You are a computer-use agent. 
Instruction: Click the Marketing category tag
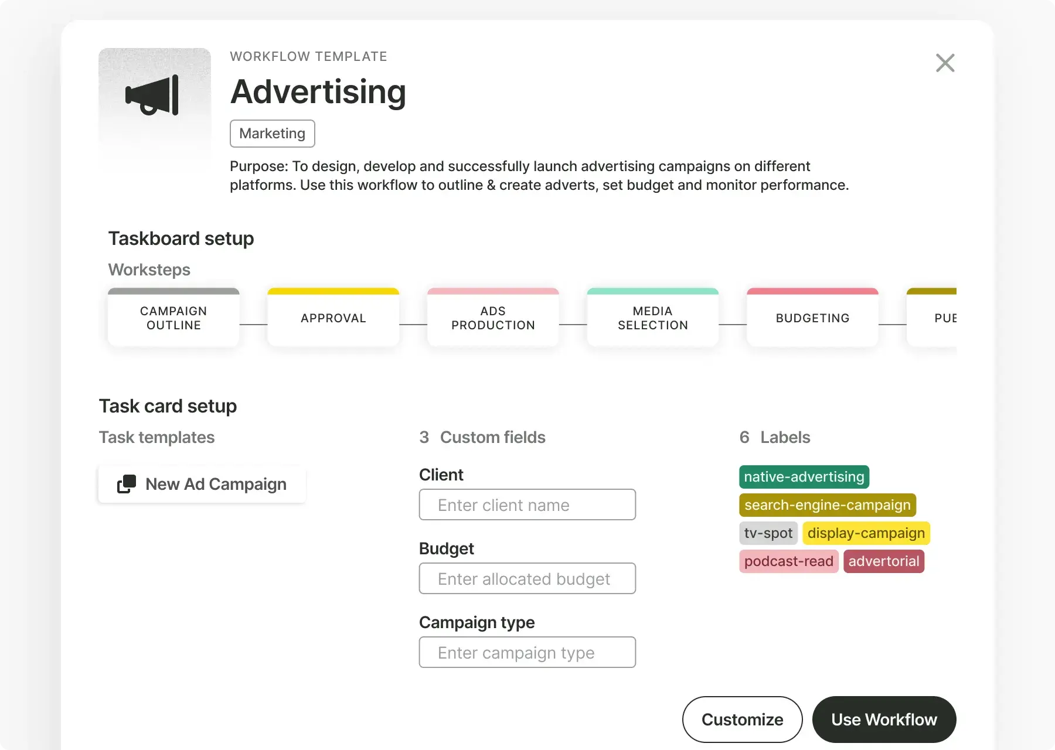coord(272,134)
